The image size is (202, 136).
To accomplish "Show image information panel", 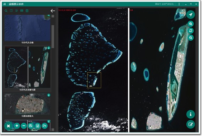I will click(x=191, y=114).
